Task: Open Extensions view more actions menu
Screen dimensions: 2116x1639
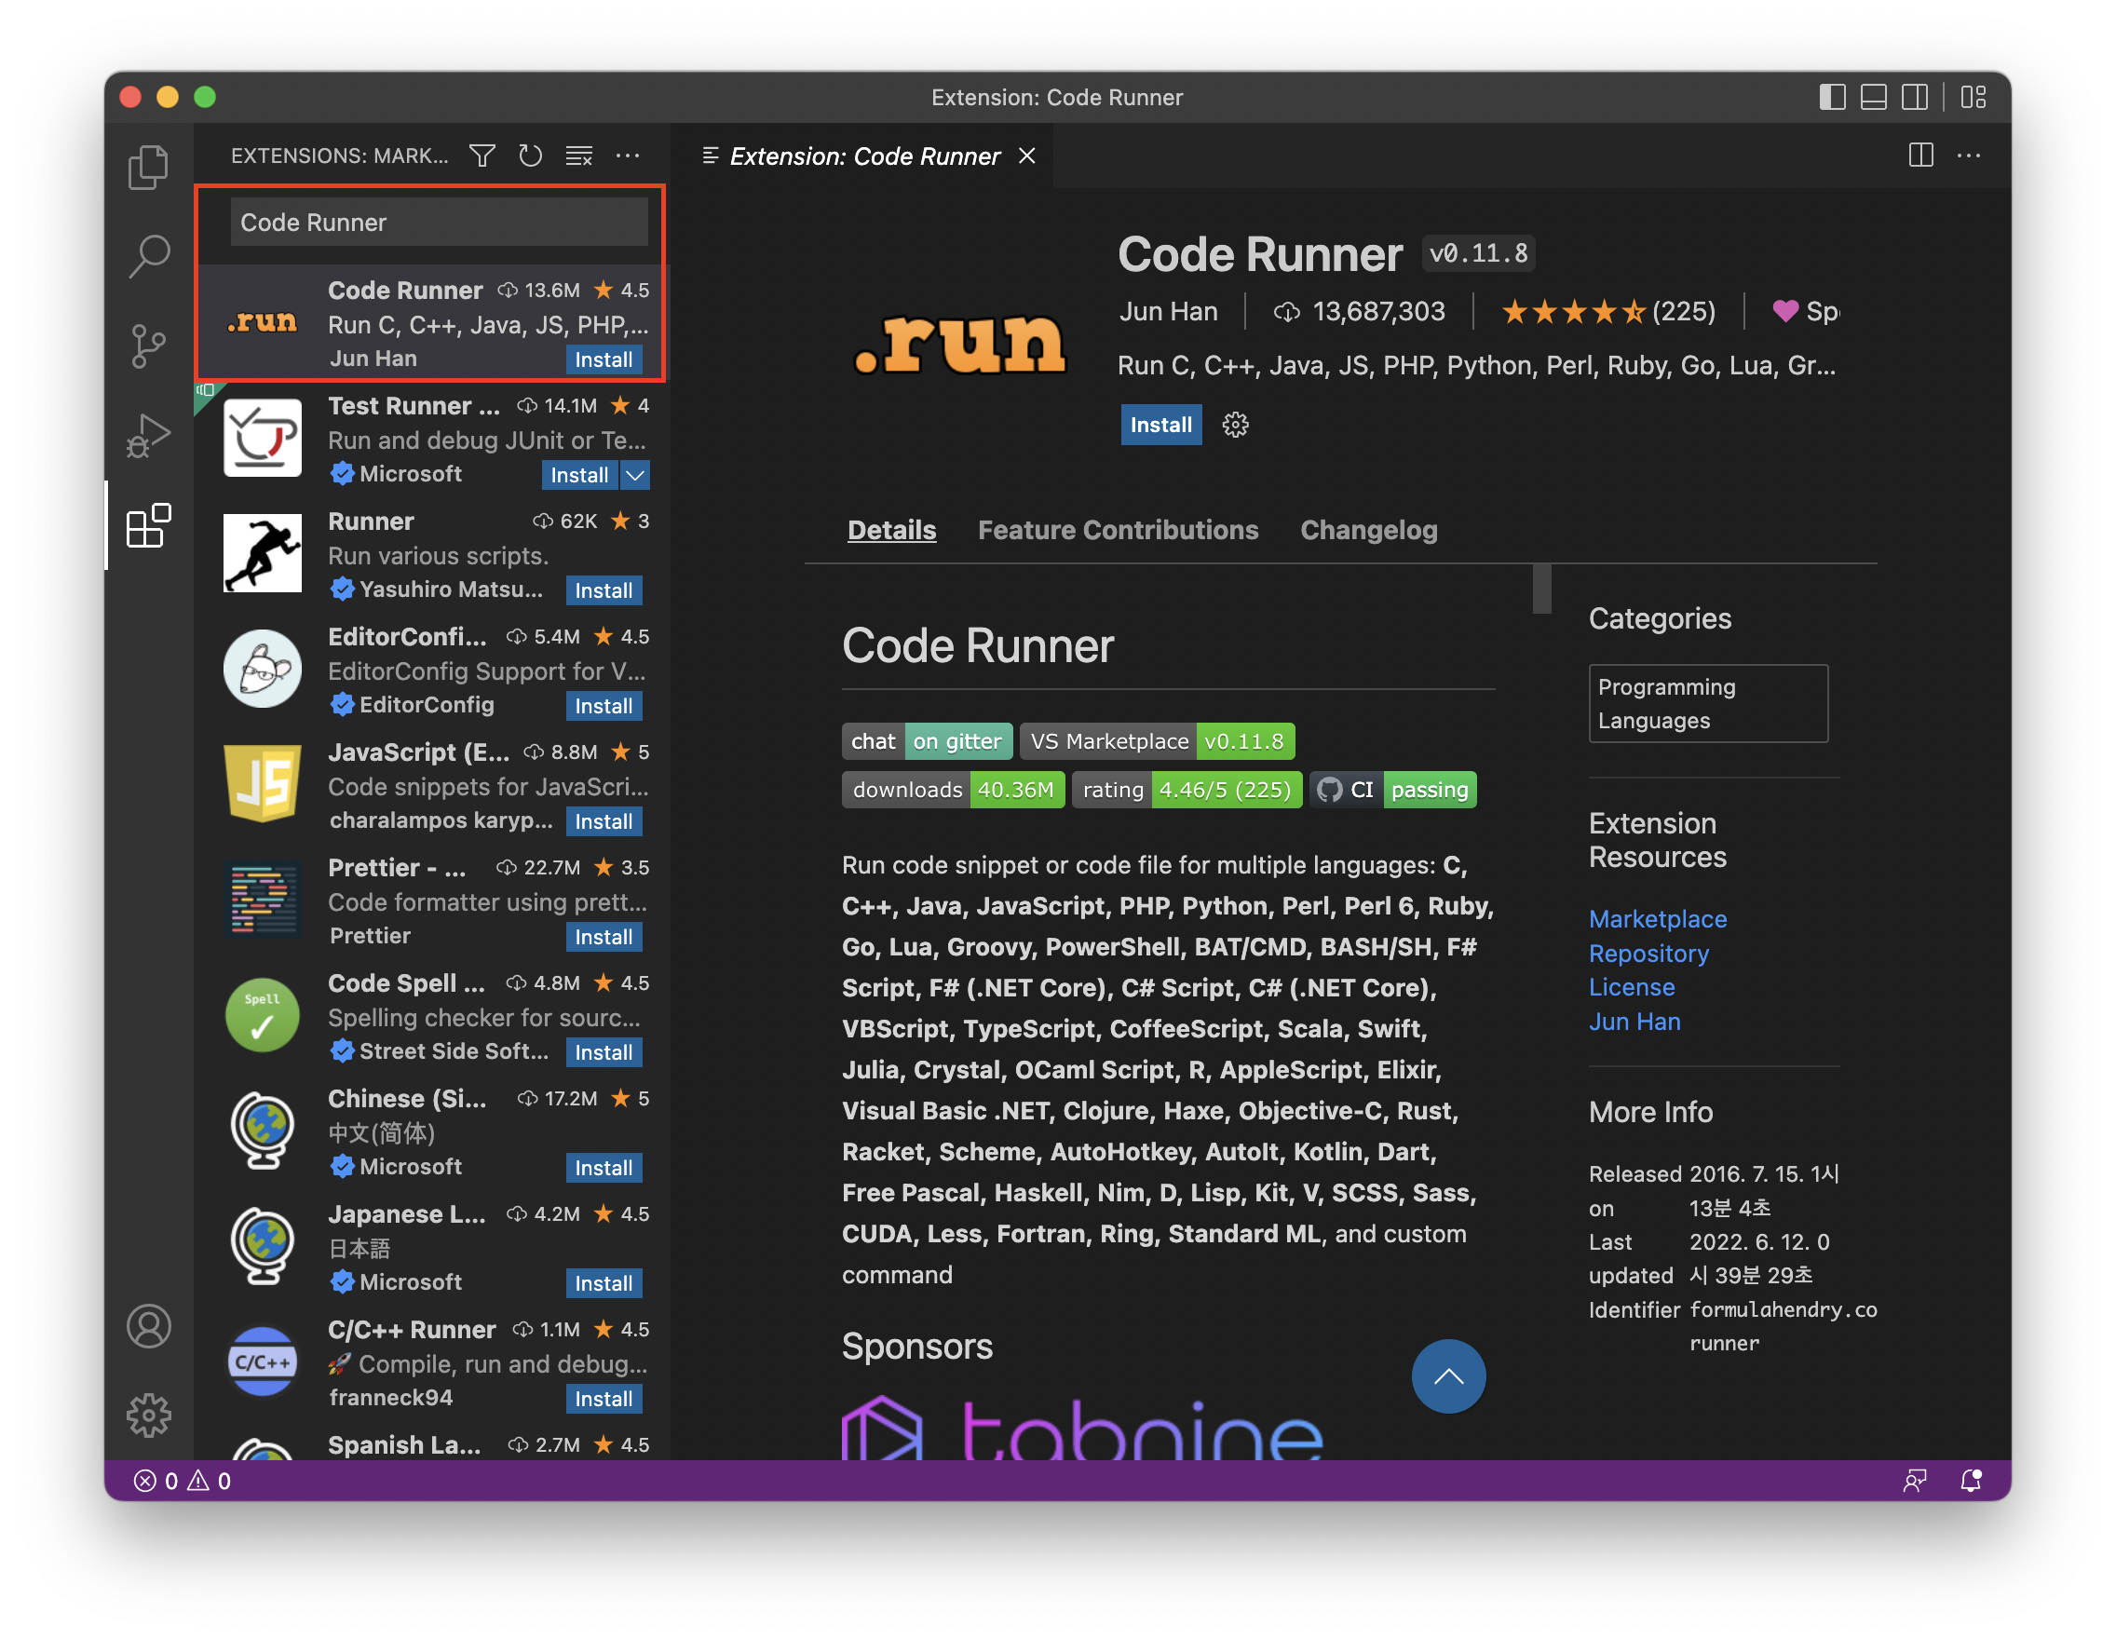Action: (628, 156)
